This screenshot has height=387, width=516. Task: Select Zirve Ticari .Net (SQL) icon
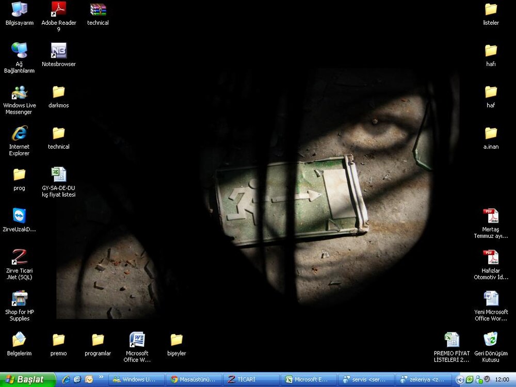point(20,257)
